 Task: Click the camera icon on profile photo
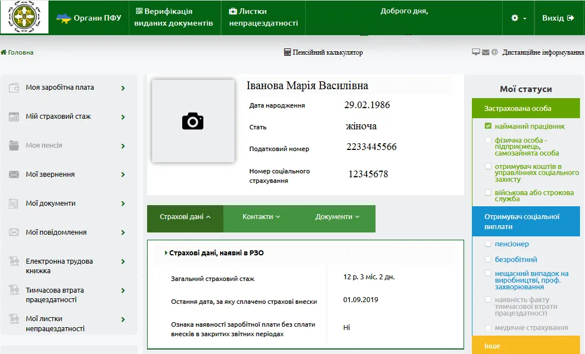(x=193, y=121)
